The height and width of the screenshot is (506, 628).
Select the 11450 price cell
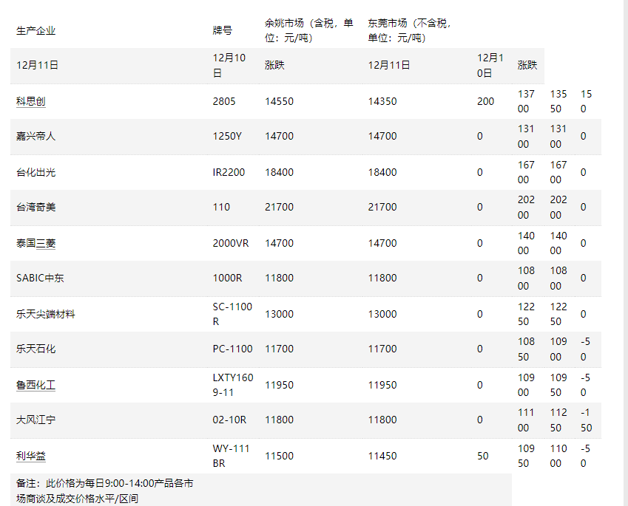click(x=382, y=456)
